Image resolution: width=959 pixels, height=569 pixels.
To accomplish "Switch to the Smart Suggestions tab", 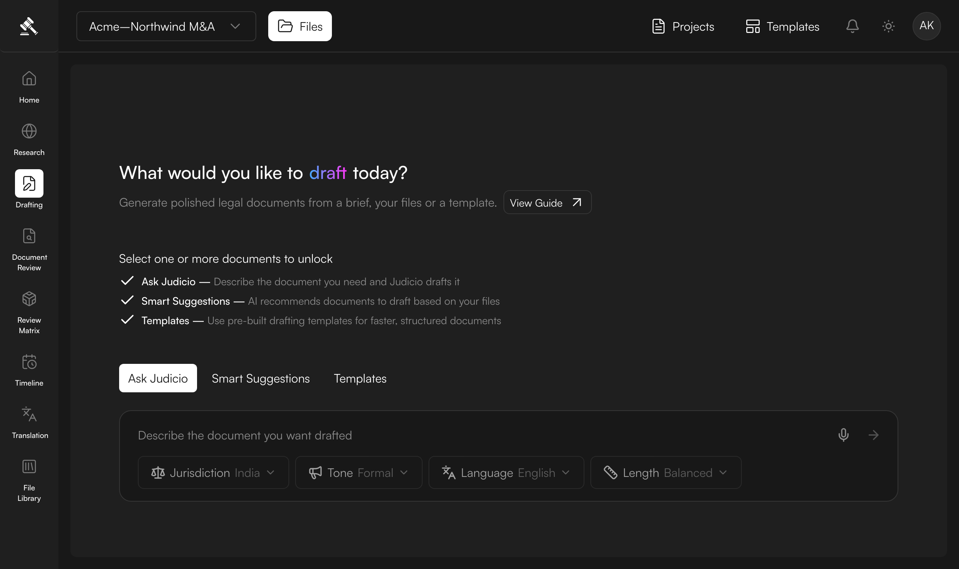I will [x=261, y=378].
